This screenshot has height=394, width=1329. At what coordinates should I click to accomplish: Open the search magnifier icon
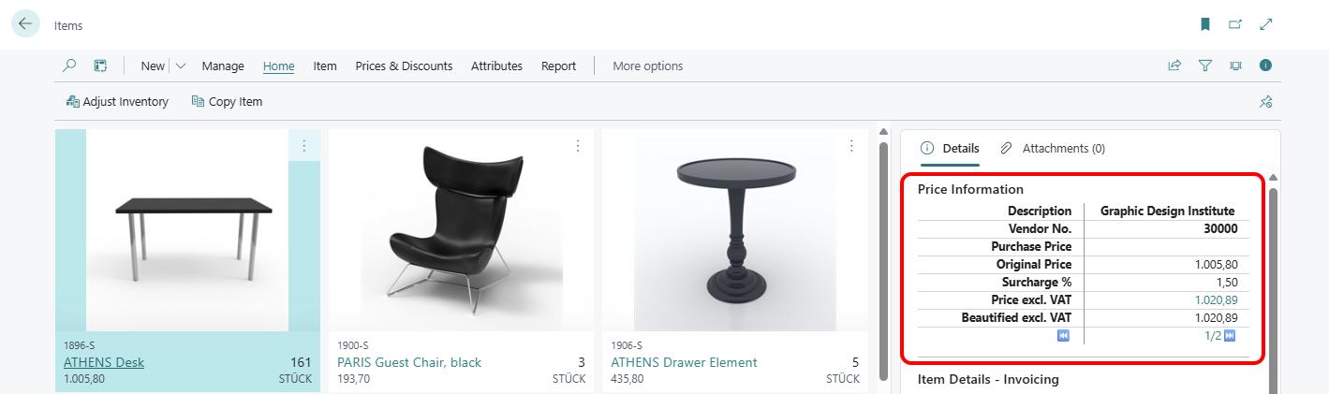(x=69, y=66)
